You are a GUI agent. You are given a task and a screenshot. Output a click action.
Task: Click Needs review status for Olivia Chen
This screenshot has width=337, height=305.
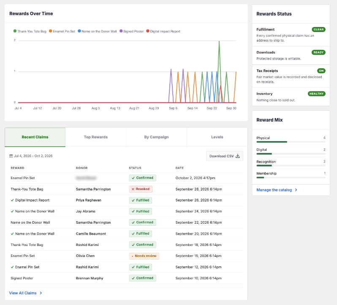point(144,256)
